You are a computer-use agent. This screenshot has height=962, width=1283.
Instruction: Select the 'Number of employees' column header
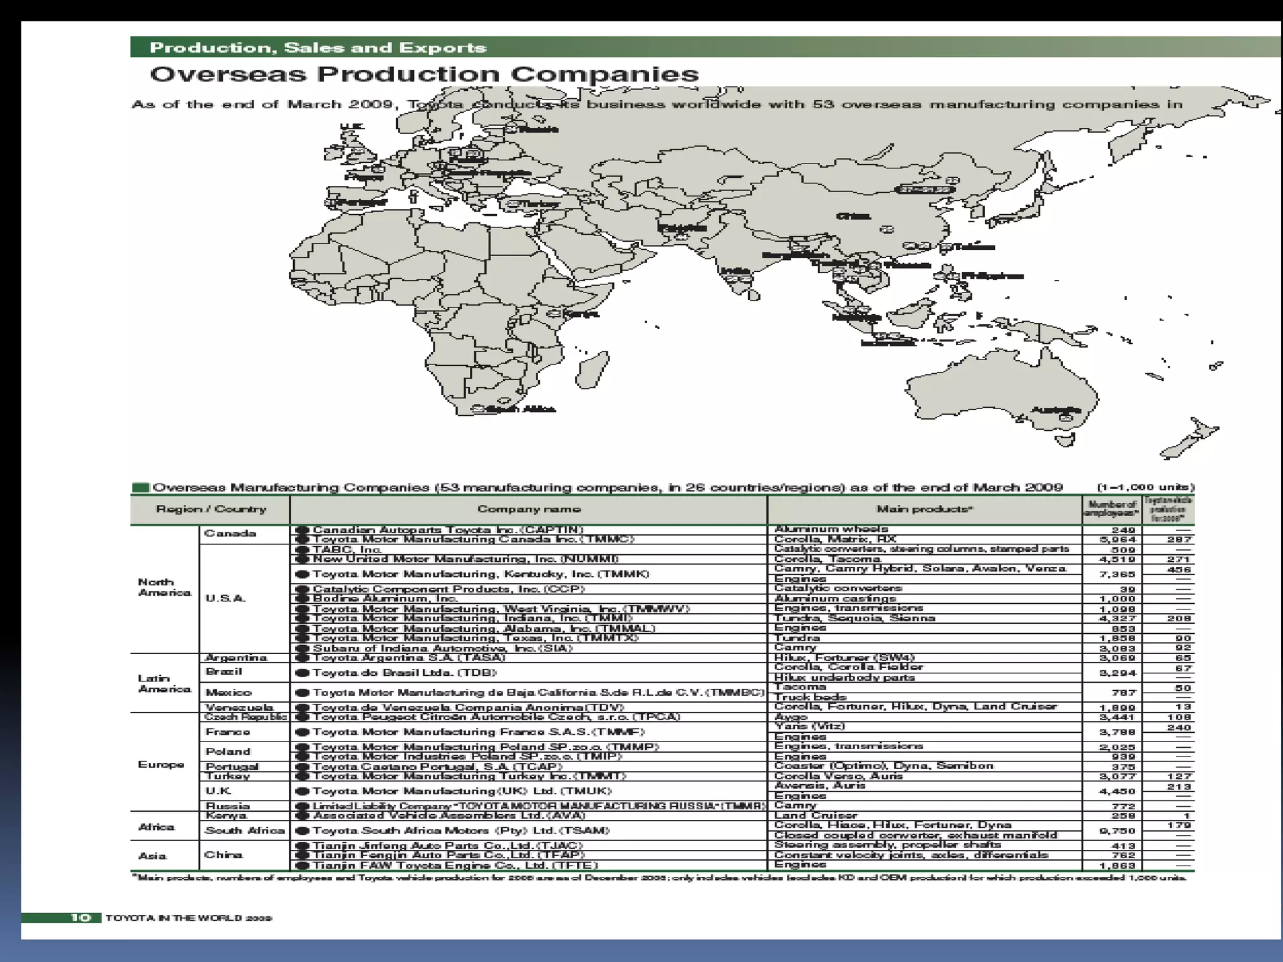tap(1113, 509)
